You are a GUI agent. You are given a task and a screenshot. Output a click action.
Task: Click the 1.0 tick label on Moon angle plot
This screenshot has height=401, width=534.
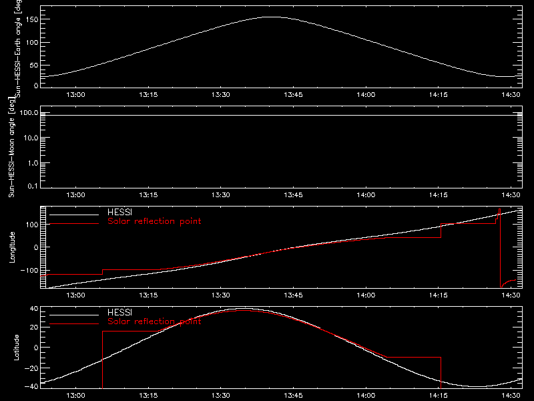[x=33, y=163]
